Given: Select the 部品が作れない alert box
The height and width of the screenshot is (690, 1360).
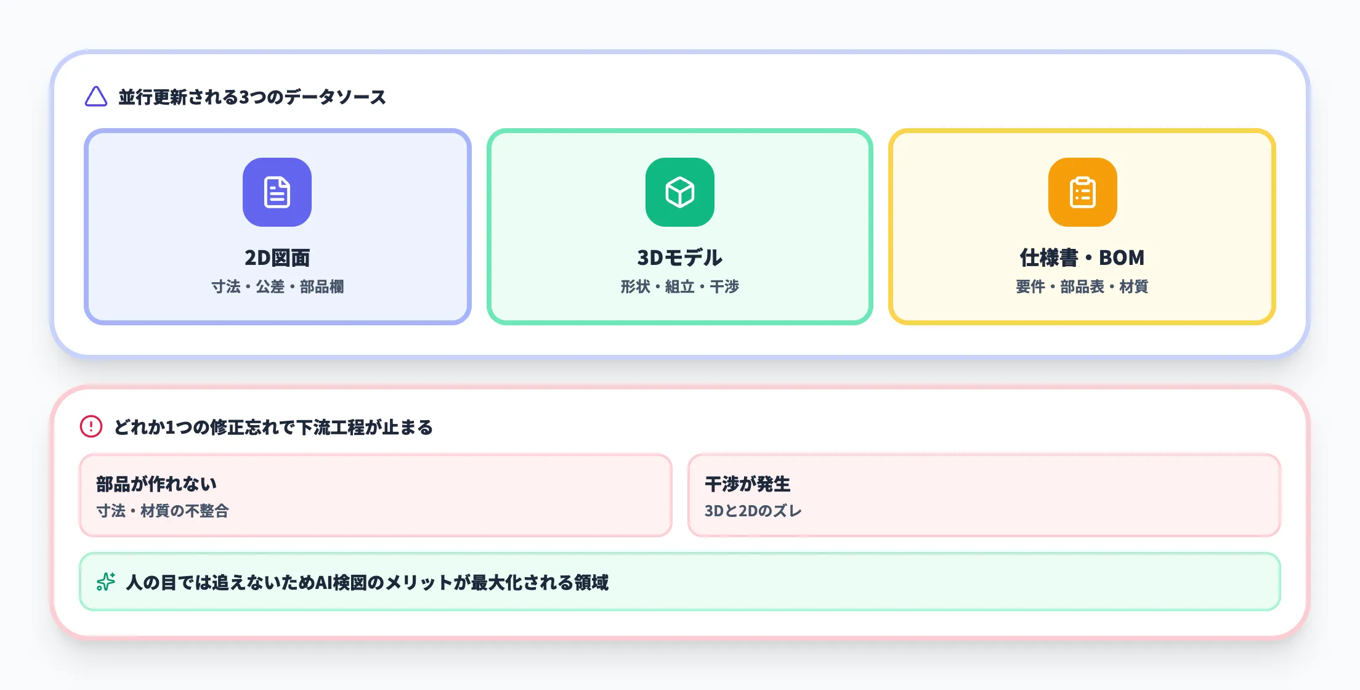Looking at the screenshot, I should pyautogui.click(x=374, y=495).
